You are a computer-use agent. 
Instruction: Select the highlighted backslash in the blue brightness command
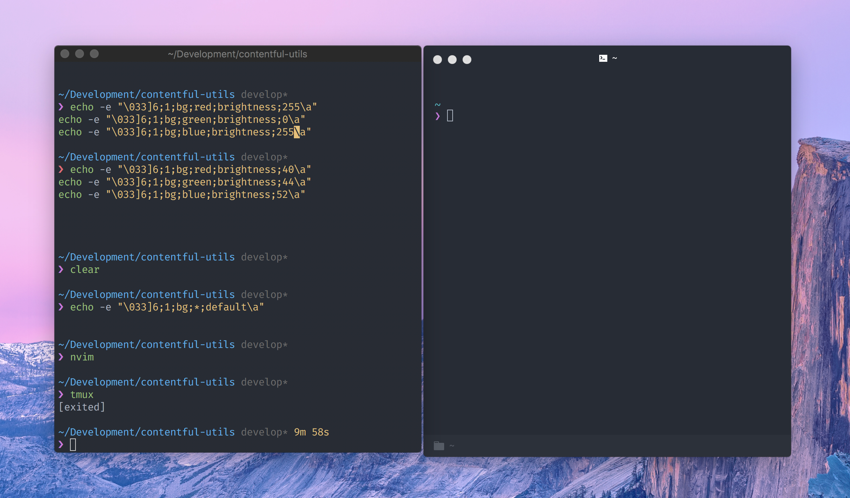[296, 132]
